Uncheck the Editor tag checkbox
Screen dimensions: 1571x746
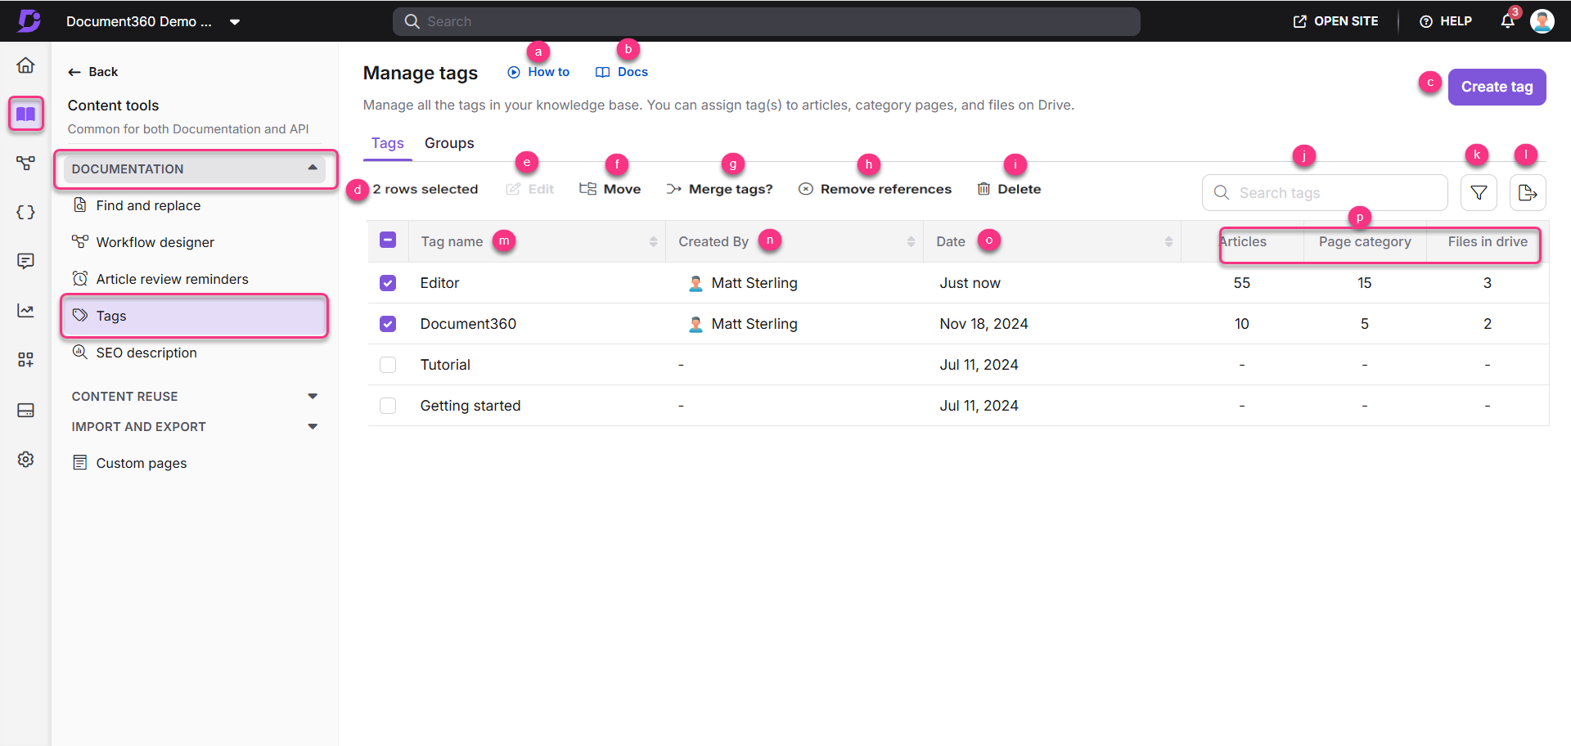pyautogui.click(x=388, y=283)
